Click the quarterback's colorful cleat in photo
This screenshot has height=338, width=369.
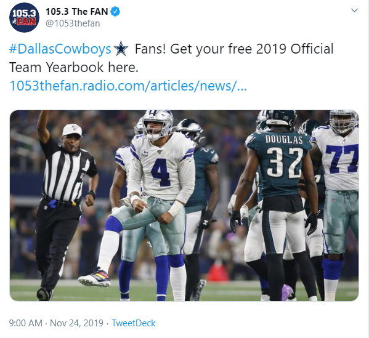pos(95,277)
